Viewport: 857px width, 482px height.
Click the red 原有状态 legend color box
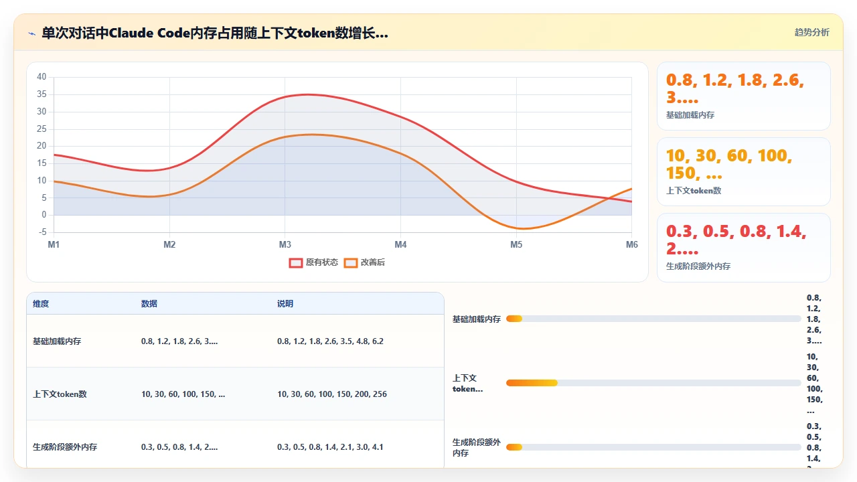pyautogui.click(x=295, y=262)
